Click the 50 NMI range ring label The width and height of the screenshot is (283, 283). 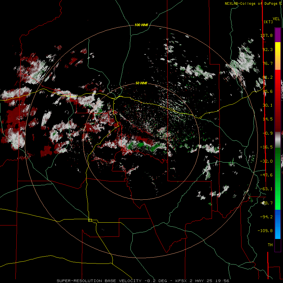click(x=141, y=83)
